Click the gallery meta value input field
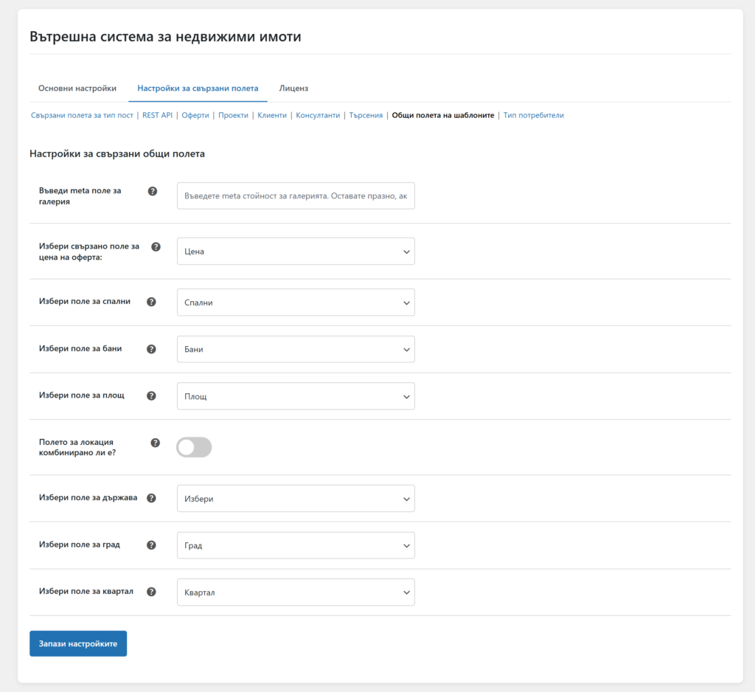This screenshot has height=692, width=755. tap(296, 196)
